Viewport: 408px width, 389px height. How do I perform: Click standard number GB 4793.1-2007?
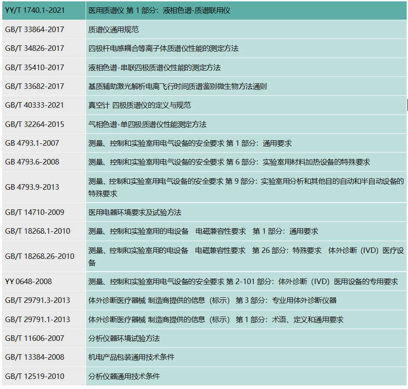pyautogui.click(x=32, y=143)
